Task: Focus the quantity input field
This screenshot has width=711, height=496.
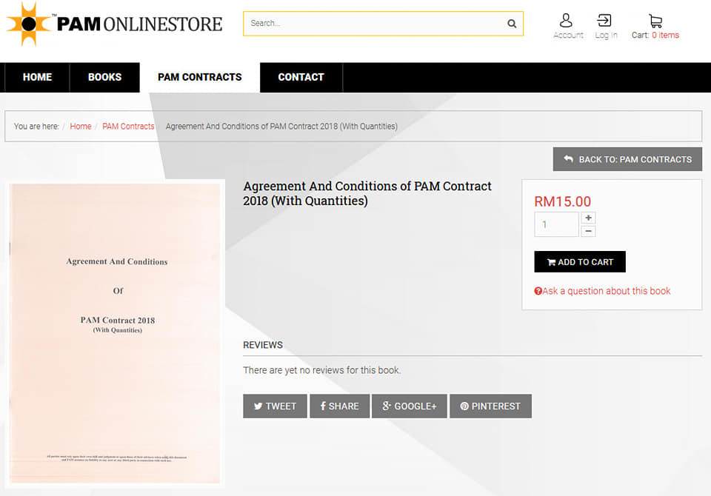Action: click(556, 224)
